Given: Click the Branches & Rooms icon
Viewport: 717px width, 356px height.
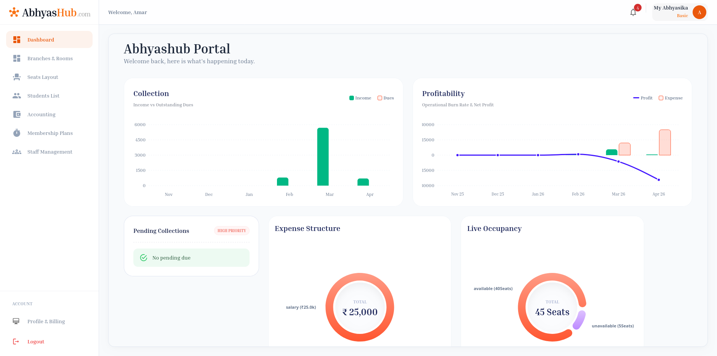Looking at the screenshot, I should tap(17, 58).
